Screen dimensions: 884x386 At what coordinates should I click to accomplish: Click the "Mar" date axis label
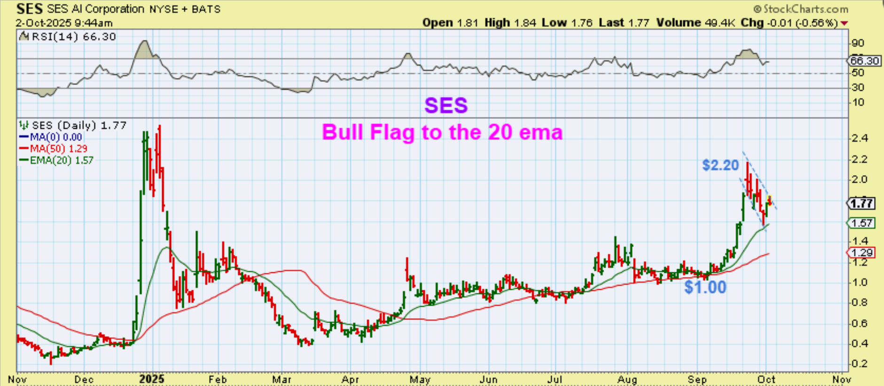(x=282, y=379)
